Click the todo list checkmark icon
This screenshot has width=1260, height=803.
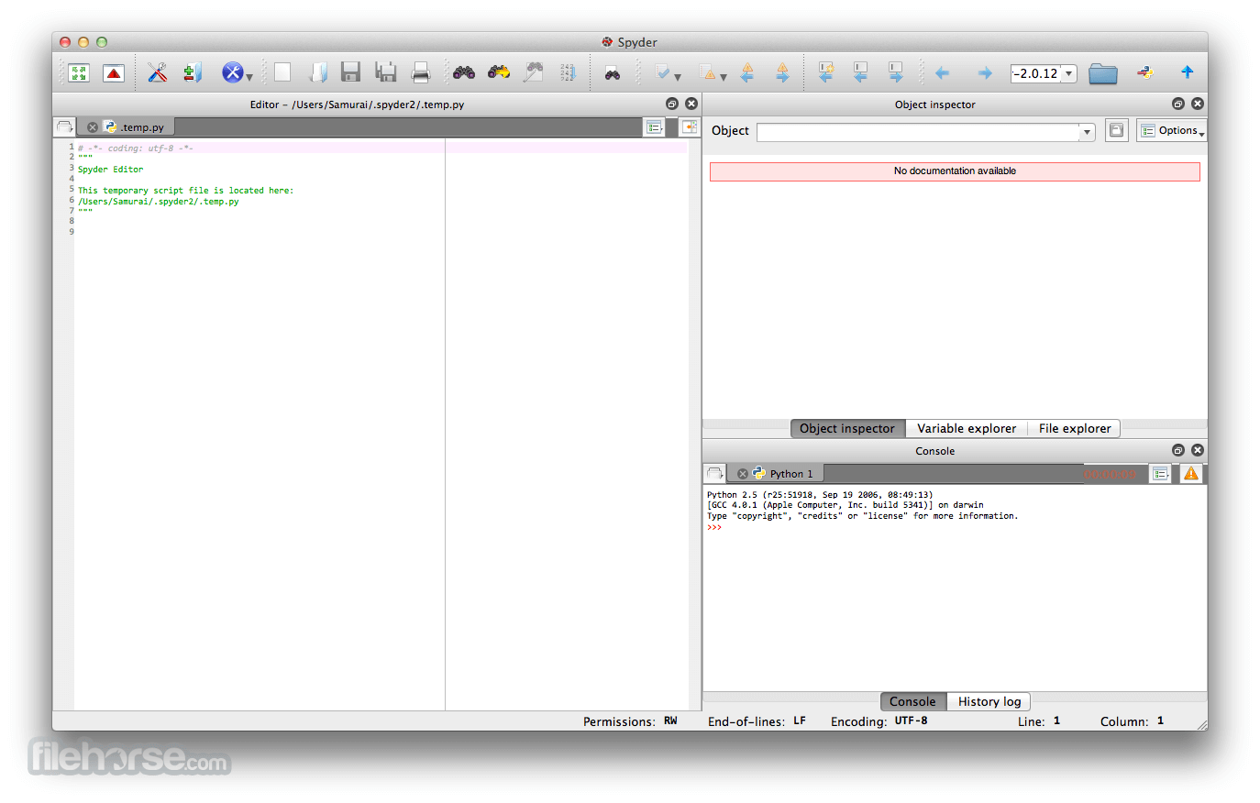coord(662,72)
